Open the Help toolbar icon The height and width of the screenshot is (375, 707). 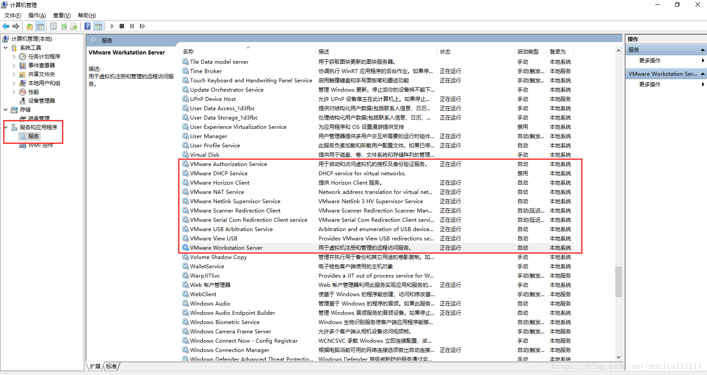click(x=88, y=26)
